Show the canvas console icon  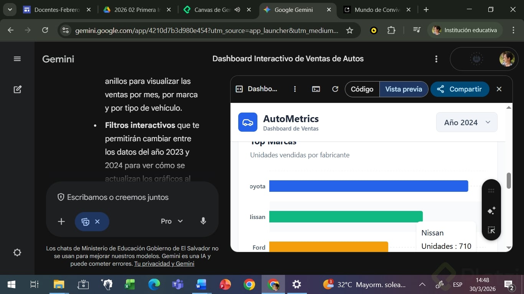click(x=316, y=89)
